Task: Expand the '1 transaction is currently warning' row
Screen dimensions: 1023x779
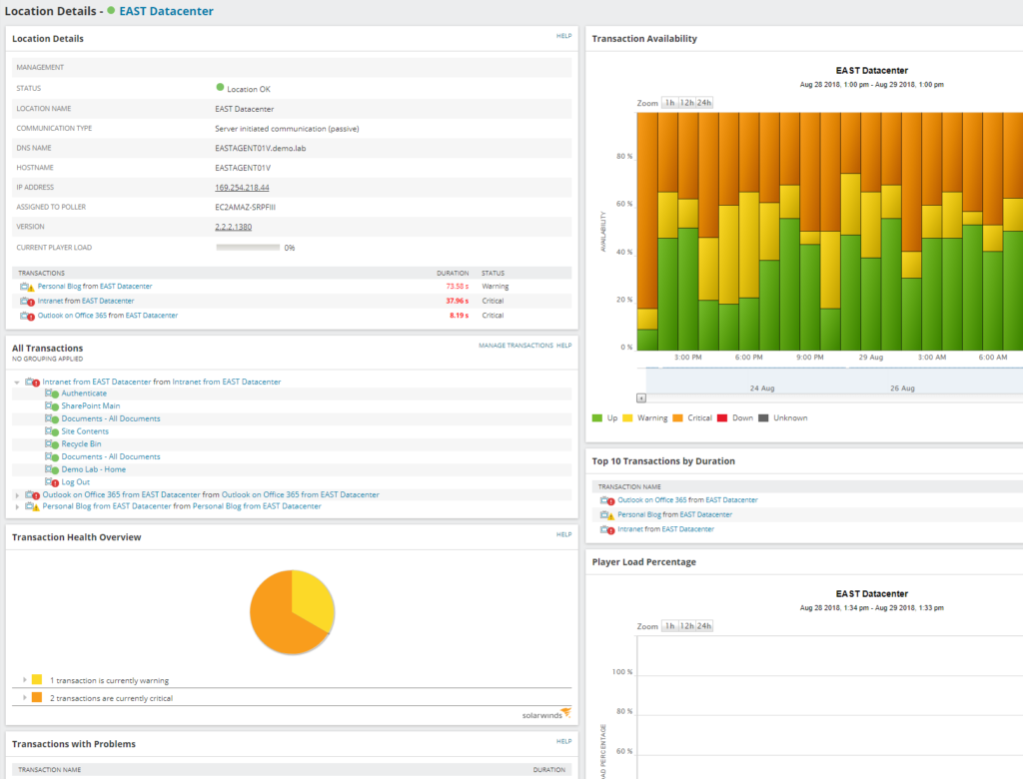Action: coord(25,680)
